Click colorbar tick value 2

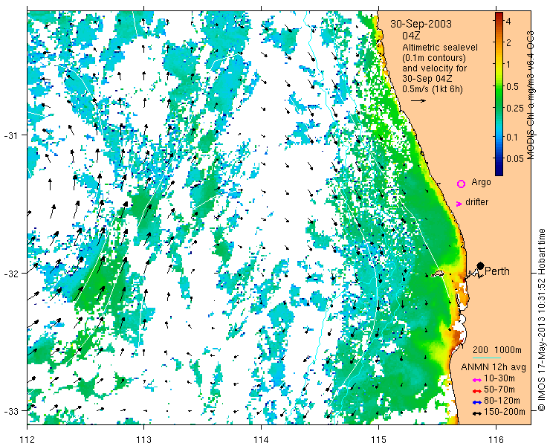coord(508,42)
